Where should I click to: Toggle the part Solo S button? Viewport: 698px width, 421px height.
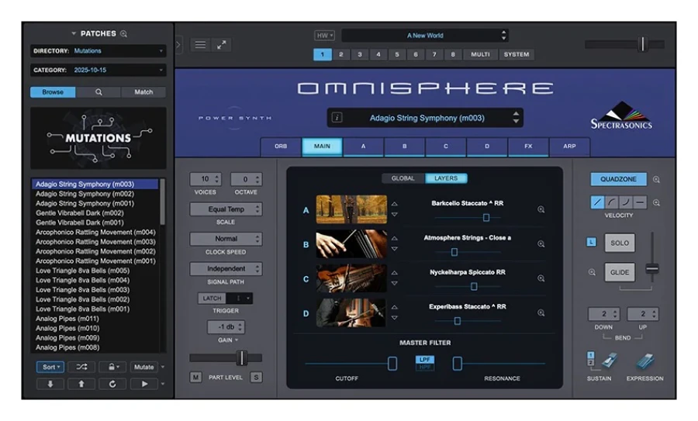click(256, 378)
